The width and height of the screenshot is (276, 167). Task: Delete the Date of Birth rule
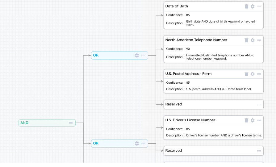click(246, 6)
